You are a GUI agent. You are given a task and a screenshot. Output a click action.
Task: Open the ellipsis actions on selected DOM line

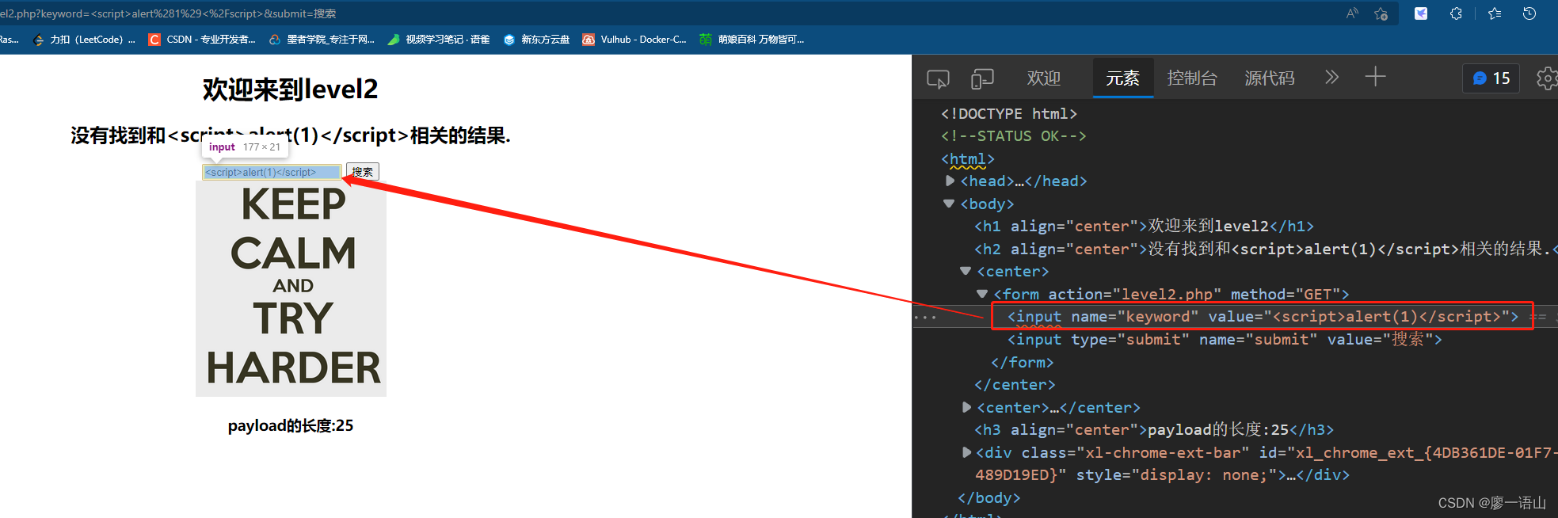(925, 317)
